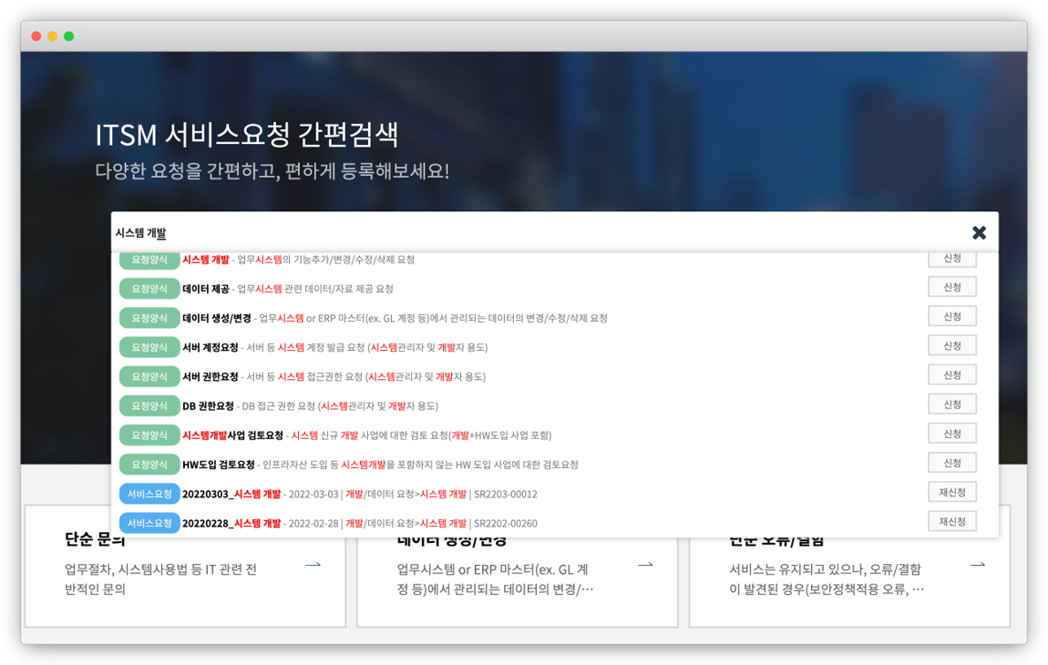This screenshot has height=665, width=1048.
Task: Open the 단순 문의 card description
Action: point(160,578)
